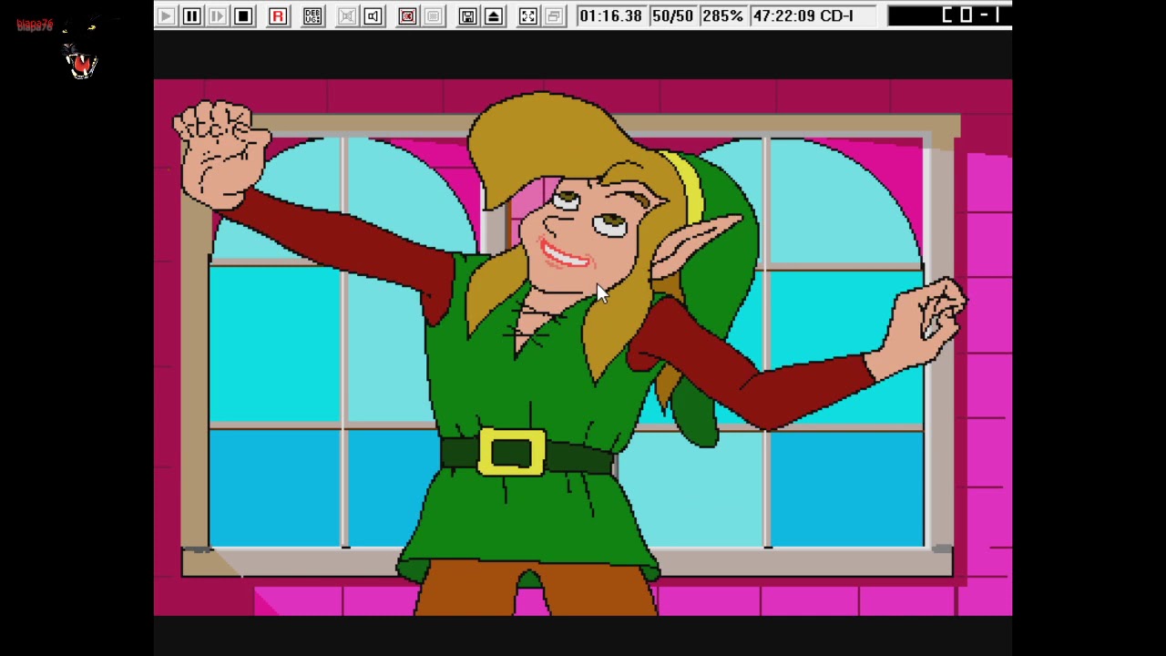1166x656 pixels.
Task: Pause the emulation
Action: pyautogui.click(x=191, y=15)
